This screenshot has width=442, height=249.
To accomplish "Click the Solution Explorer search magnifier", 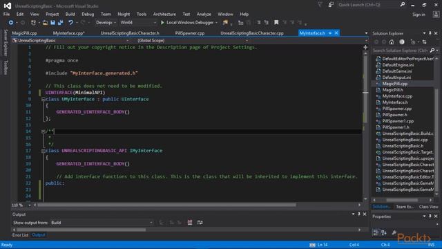I will point(433,50).
